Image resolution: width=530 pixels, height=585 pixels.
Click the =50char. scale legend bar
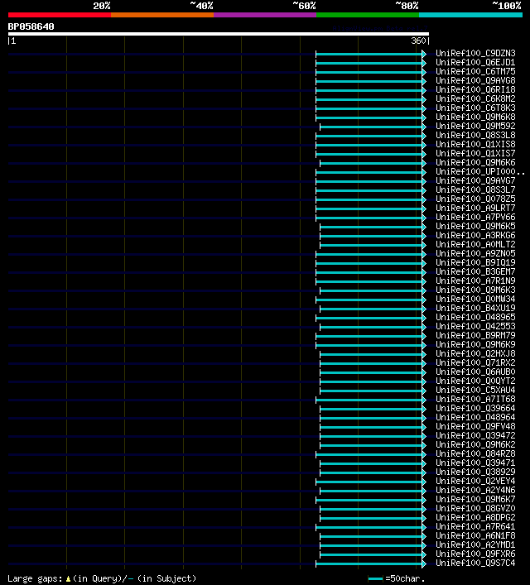[375, 579]
